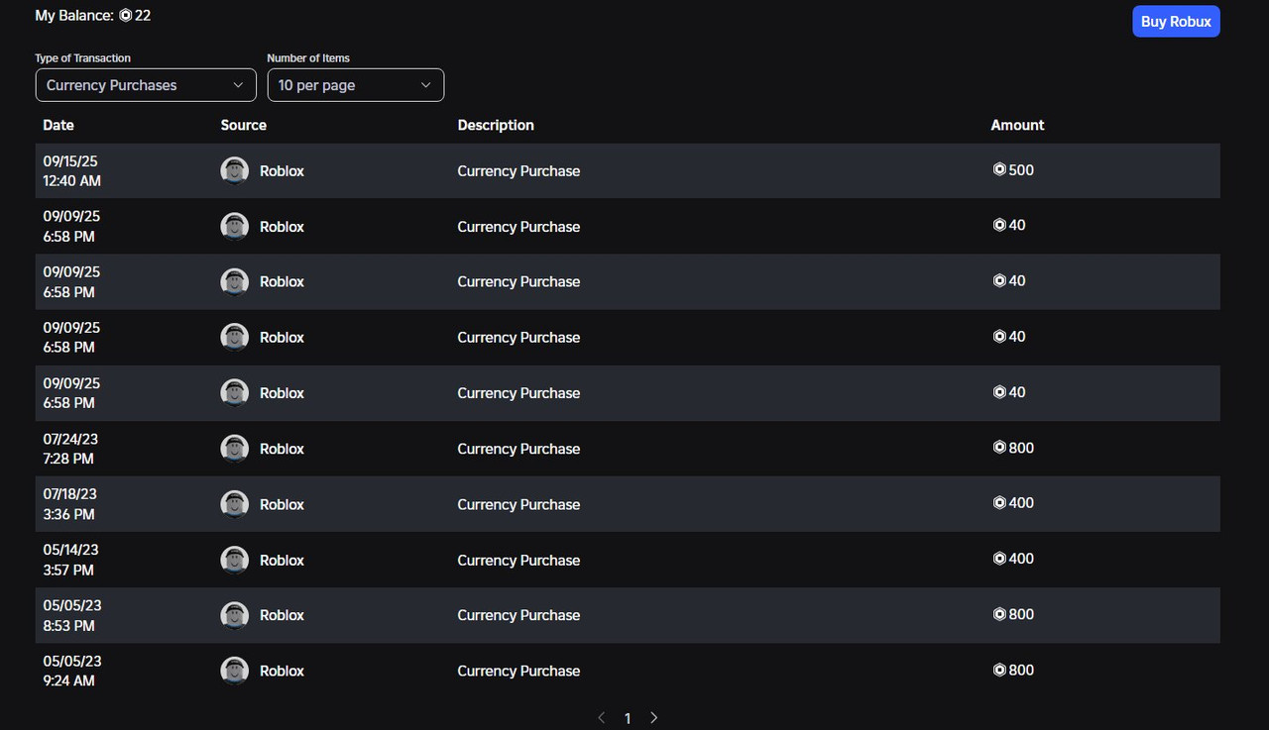1269x730 pixels.
Task: Click the Robux icon beside the 400 amount on 07/18/23
Action: [x=999, y=503]
